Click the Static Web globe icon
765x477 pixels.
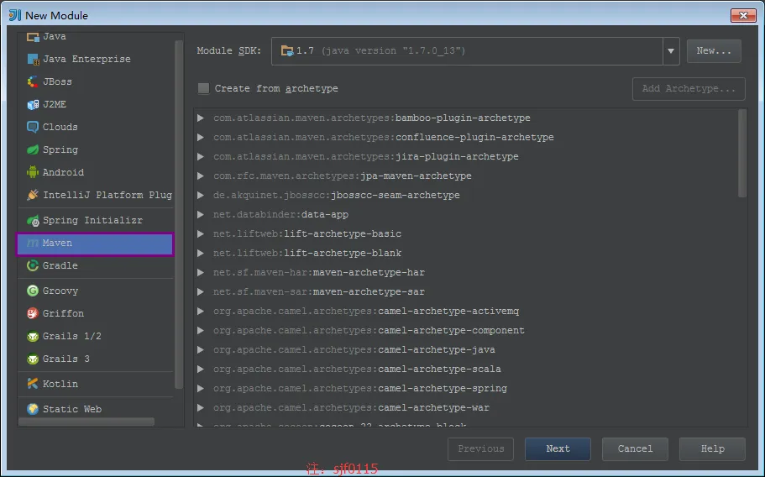pos(33,409)
